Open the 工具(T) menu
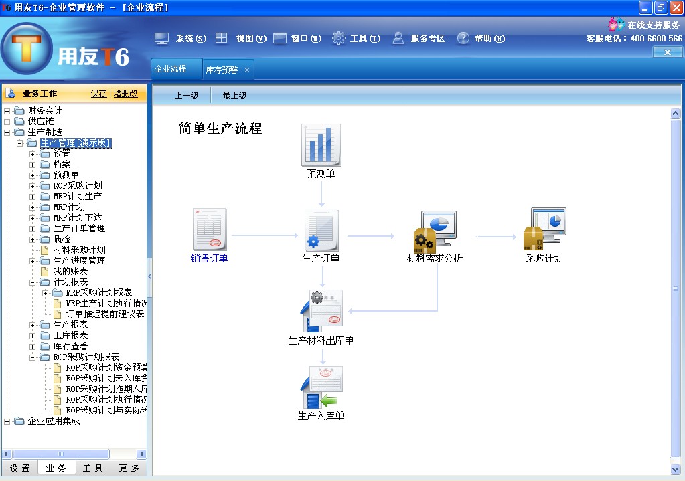Image resolution: width=685 pixels, height=481 pixels. pyautogui.click(x=365, y=39)
